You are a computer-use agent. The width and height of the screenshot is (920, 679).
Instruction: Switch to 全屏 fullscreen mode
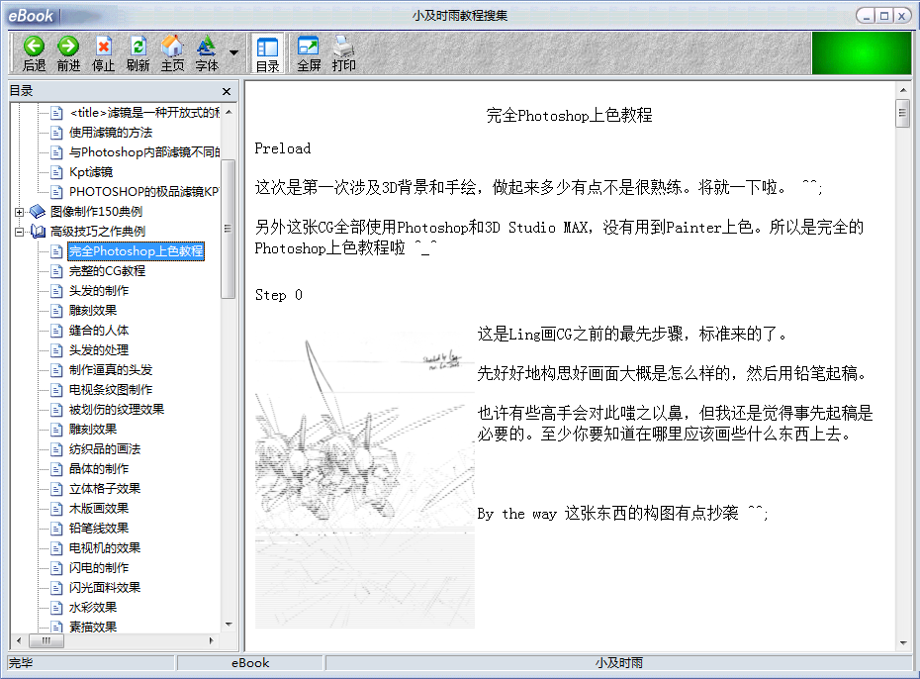click(309, 53)
